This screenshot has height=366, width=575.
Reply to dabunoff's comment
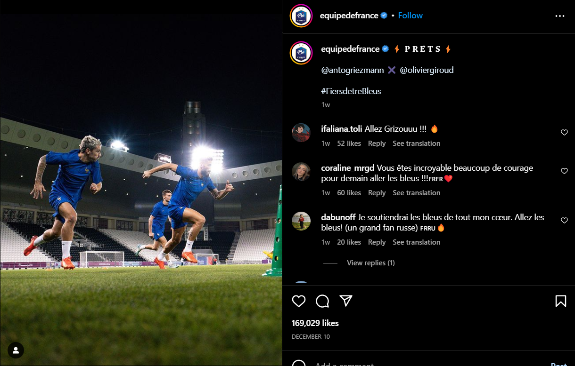(x=377, y=242)
